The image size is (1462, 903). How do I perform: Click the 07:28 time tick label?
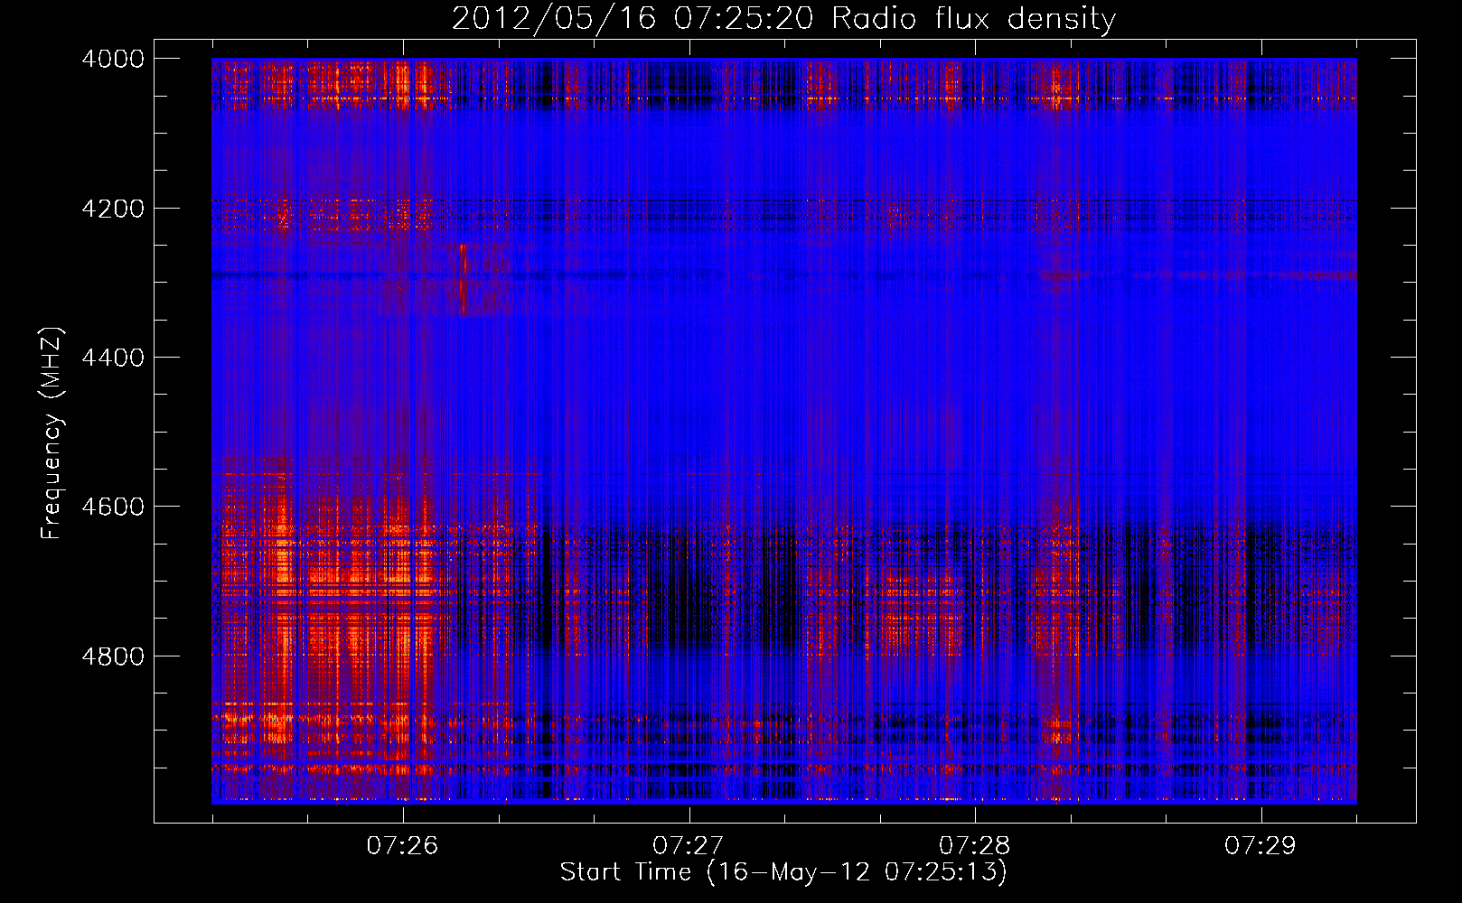[975, 846]
